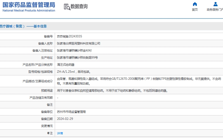This screenshot has height=139, width=223.
Task: Click the 备案人注册地址 field label
Action: coord(43,51)
